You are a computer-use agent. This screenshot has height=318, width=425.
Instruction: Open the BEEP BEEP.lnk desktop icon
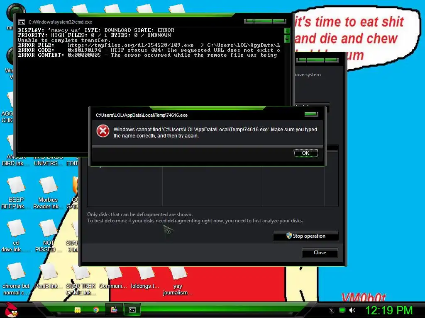(16, 193)
